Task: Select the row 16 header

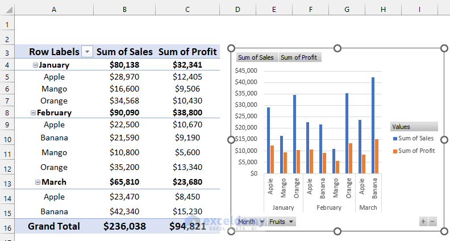Action: [x=7, y=226]
